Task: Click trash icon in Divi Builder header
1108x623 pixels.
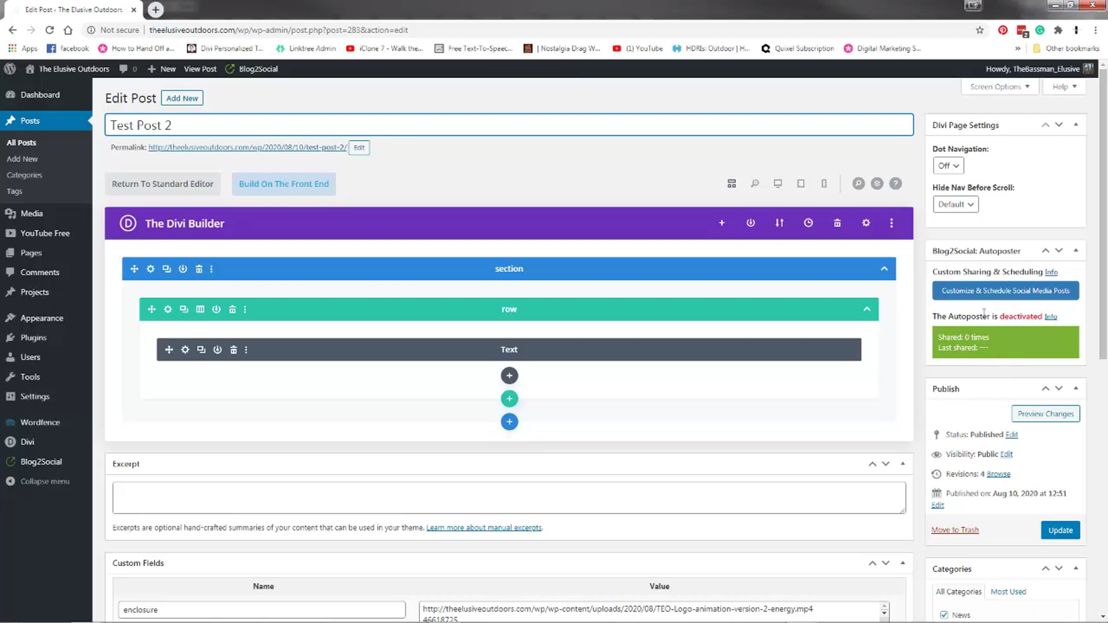Action: click(837, 223)
